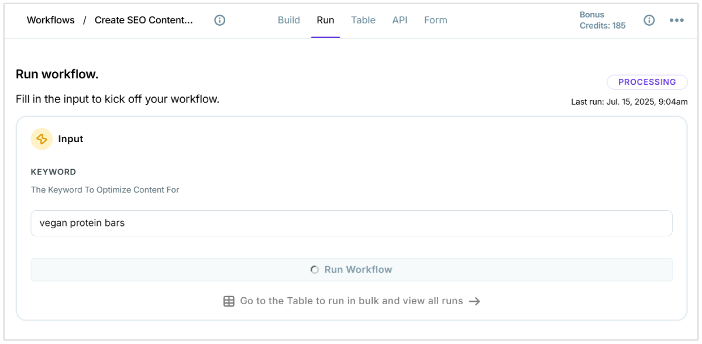Open the workflow info tooltip beside the title
The height and width of the screenshot is (344, 702).
(x=219, y=20)
